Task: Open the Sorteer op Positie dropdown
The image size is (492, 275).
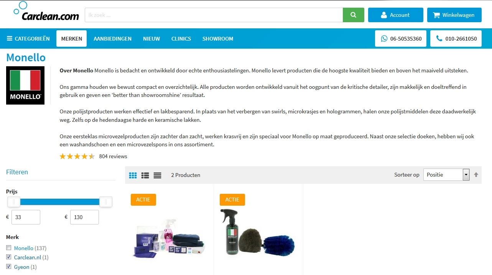Action: (x=446, y=175)
